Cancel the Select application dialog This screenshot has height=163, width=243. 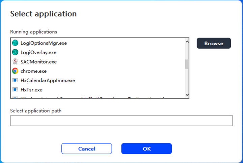[87, 148]
